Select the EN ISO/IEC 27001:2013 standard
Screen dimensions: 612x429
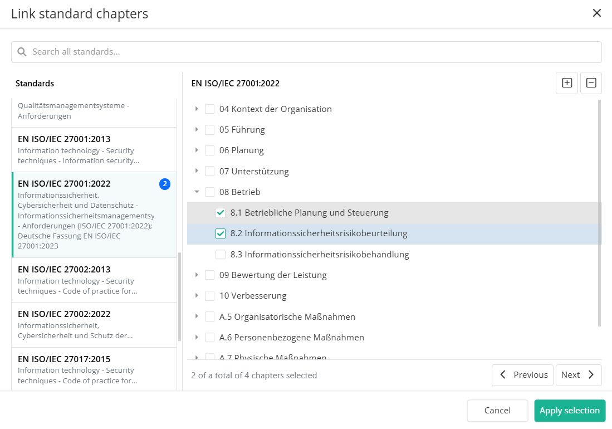coord(94,150)
